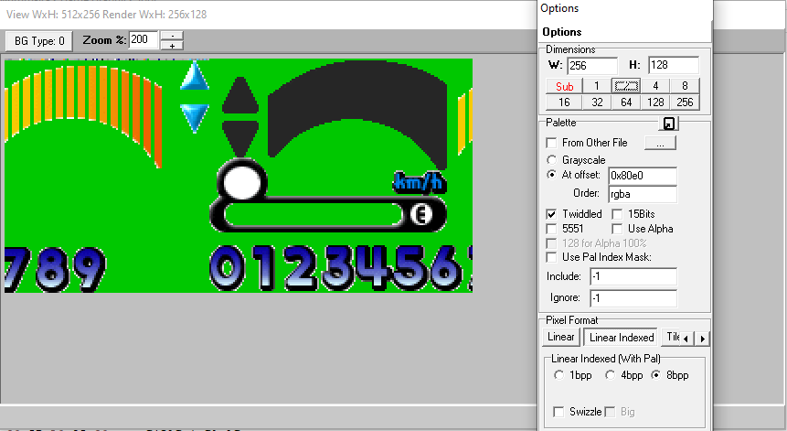Click the dotted rectangle dimension icon
Viewport: 787px width, 431px height.
pyautogui.click(x=626, y=86)
